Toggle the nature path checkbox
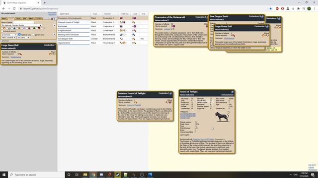318x178 pixels. [x=32, y=28]
